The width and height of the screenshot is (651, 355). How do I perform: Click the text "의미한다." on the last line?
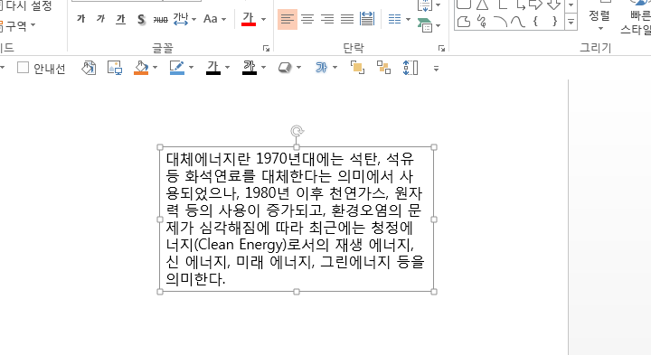pyautogui.click(x=195, y=279)
